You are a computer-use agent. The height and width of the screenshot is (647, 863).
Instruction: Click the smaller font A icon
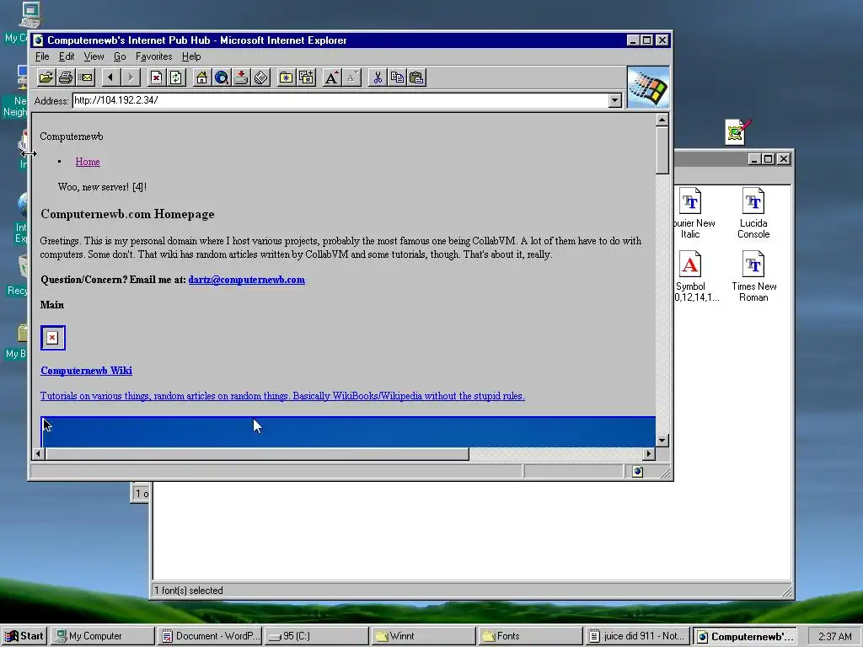(x=351, y=78)
